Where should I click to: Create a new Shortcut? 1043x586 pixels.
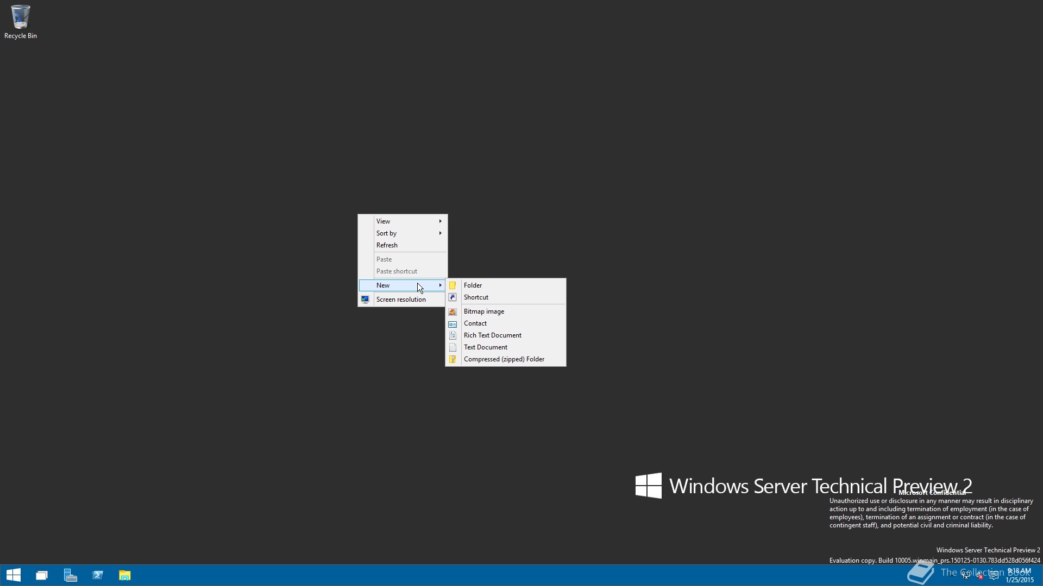tap(506, 297)
